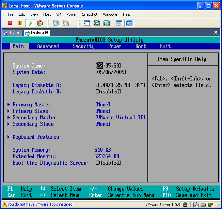Screen dimensions: 222x209
Task: Click the F9 Setup Defaults hint
Action: pyautogui.click(x=188, y=189)
